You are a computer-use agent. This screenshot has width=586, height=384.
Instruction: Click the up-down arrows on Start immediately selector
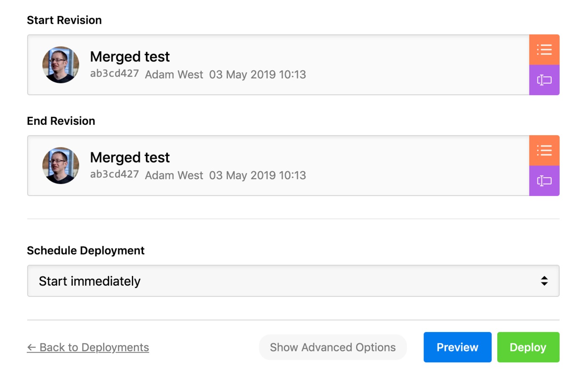544,281
